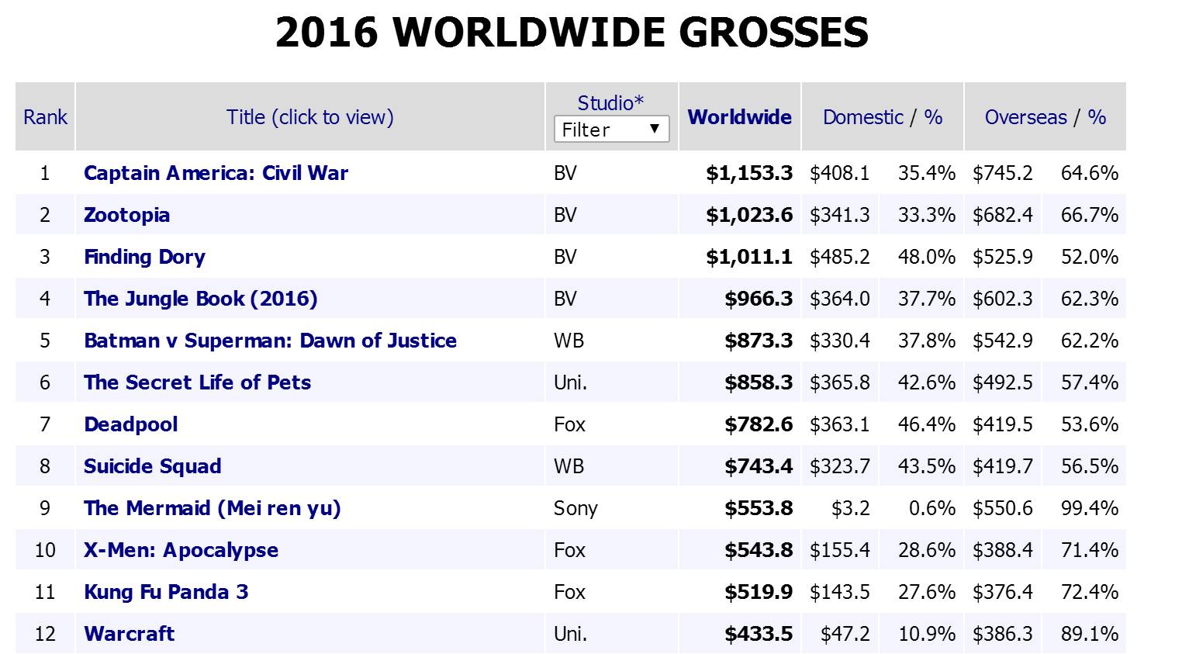1189x654 pixels.
Task: Open the Warcraft movie link
Action: 129,634
